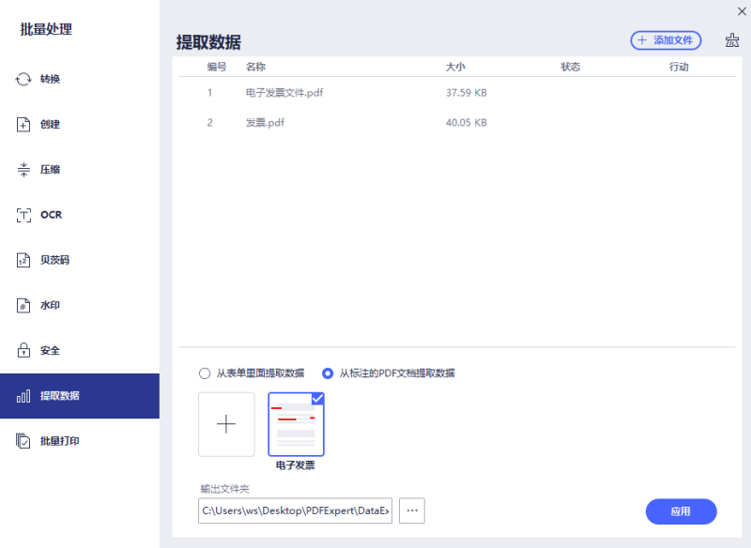Screen dimensions: 751x548
Task: Open the 水印 (Watermark) tool
Action: tap(49, 305)
